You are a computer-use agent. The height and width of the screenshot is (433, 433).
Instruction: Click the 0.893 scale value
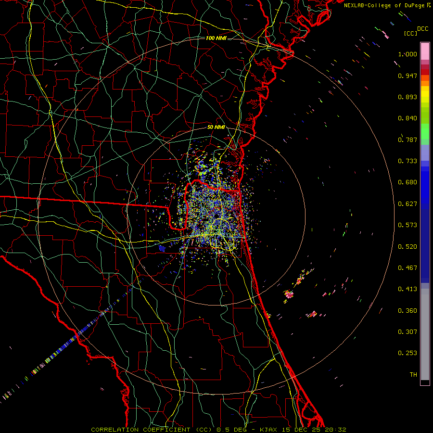(408, 97)
